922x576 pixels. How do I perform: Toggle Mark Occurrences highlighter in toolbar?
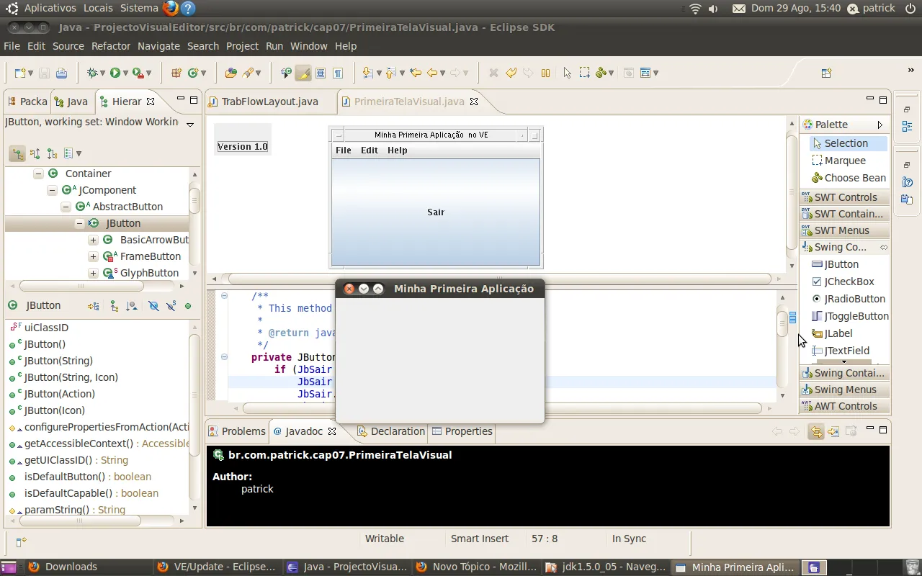303,73
